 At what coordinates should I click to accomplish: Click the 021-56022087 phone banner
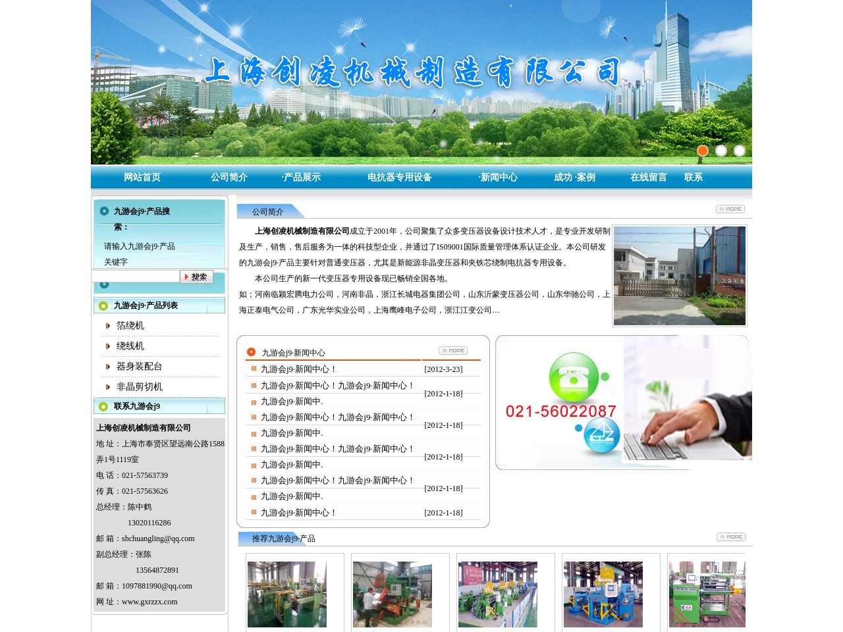[560, 411]
